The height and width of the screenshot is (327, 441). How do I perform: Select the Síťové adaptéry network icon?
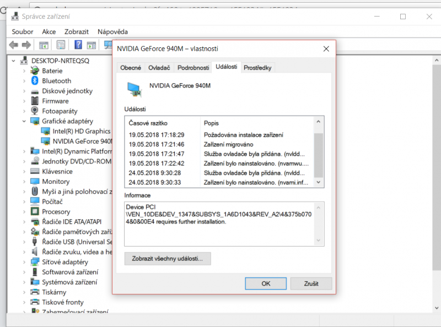coord(35,262)
